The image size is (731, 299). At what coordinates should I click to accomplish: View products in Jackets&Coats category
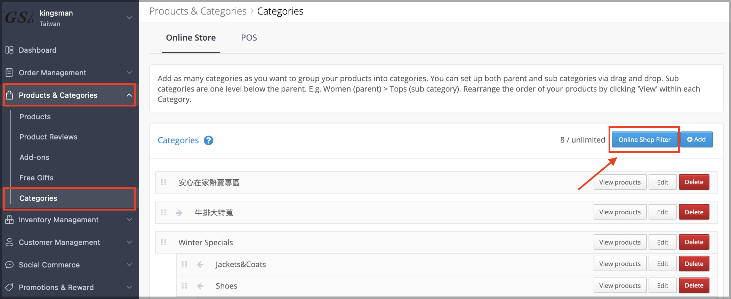coord(620,264)
